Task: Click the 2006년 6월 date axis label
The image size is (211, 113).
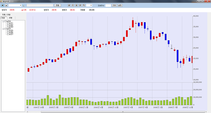Action: pos(98,107)
